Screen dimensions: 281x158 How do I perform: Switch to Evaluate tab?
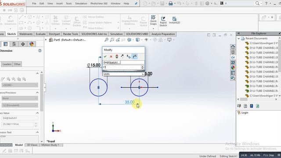(40, 34)
